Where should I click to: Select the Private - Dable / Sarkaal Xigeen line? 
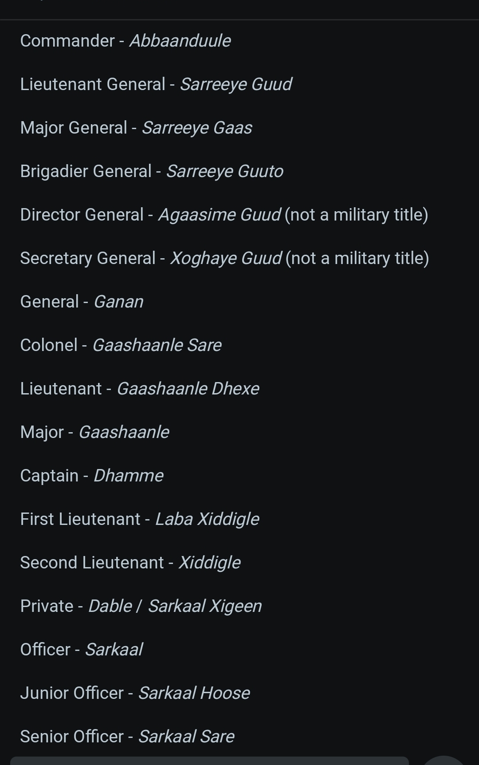[x=141, y=606]
